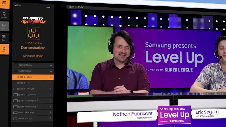The height and width of the screenshot is (127, 226).
Task: Minimize the Views panel with dash button
Action: (x=48, y=7)
